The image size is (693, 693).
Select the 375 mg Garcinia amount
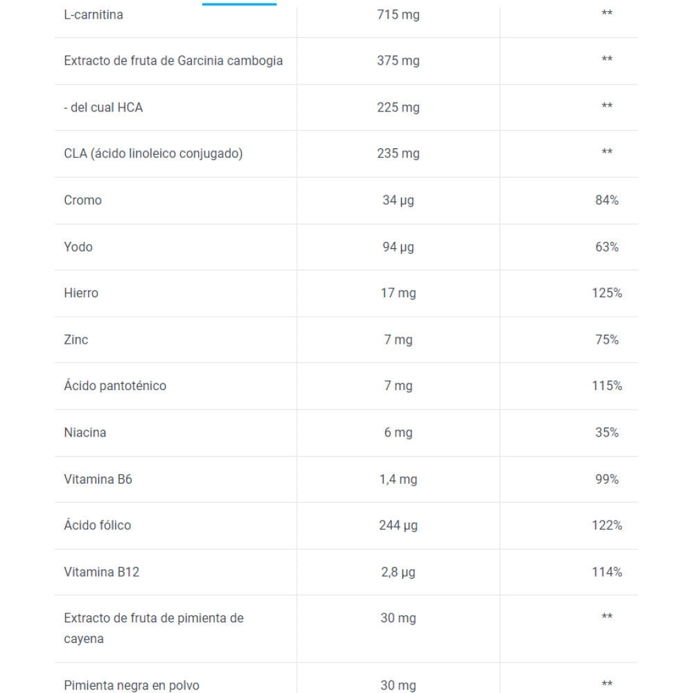click(x=398, y=61)
